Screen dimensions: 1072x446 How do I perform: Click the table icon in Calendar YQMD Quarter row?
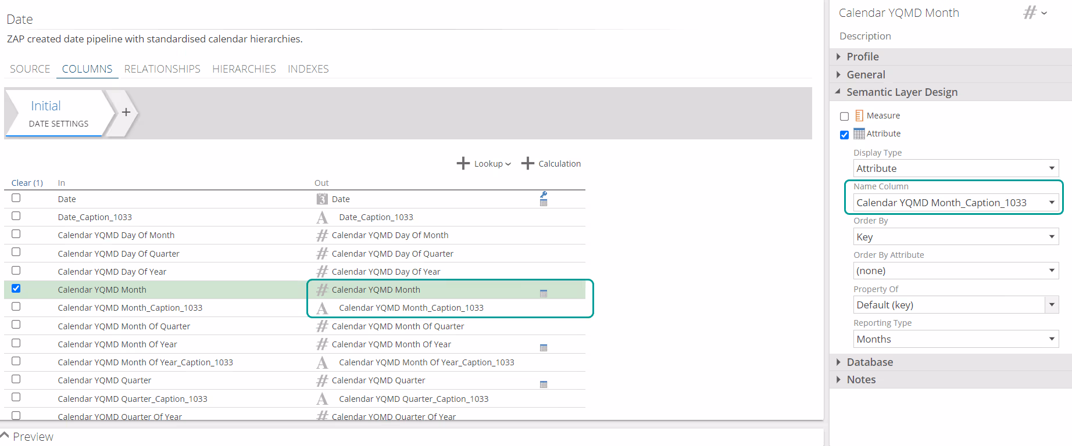[544, 384]
